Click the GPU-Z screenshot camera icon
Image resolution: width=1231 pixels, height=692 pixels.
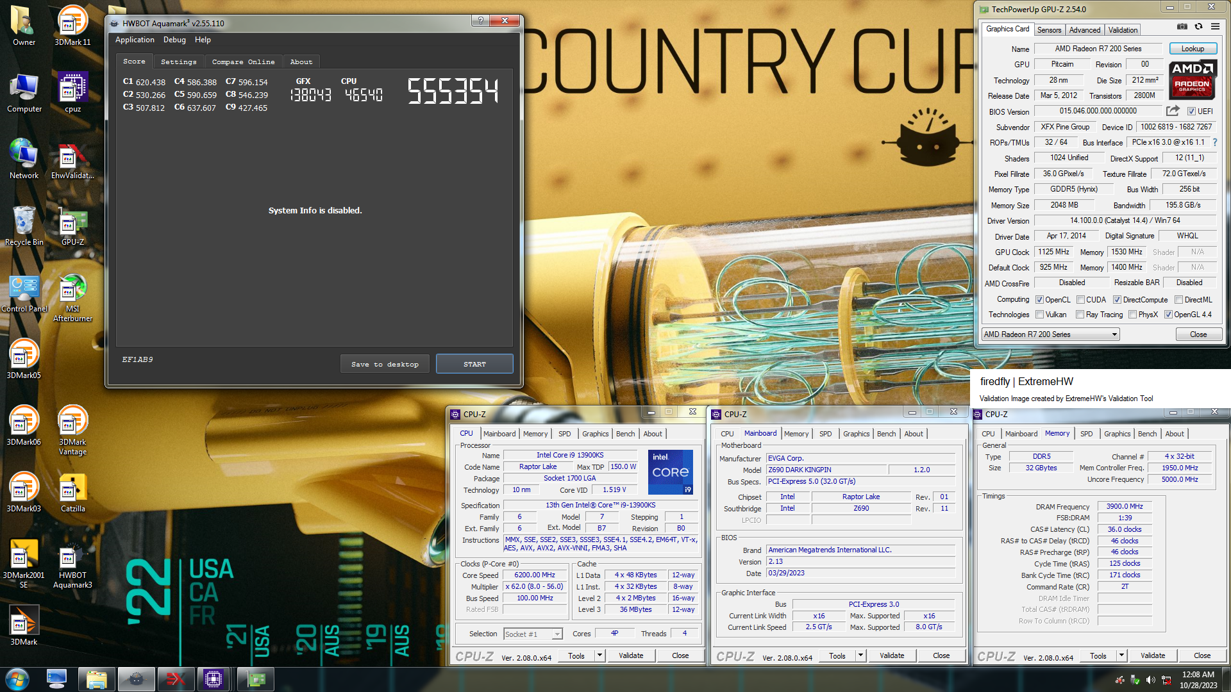coord(1182,27)
